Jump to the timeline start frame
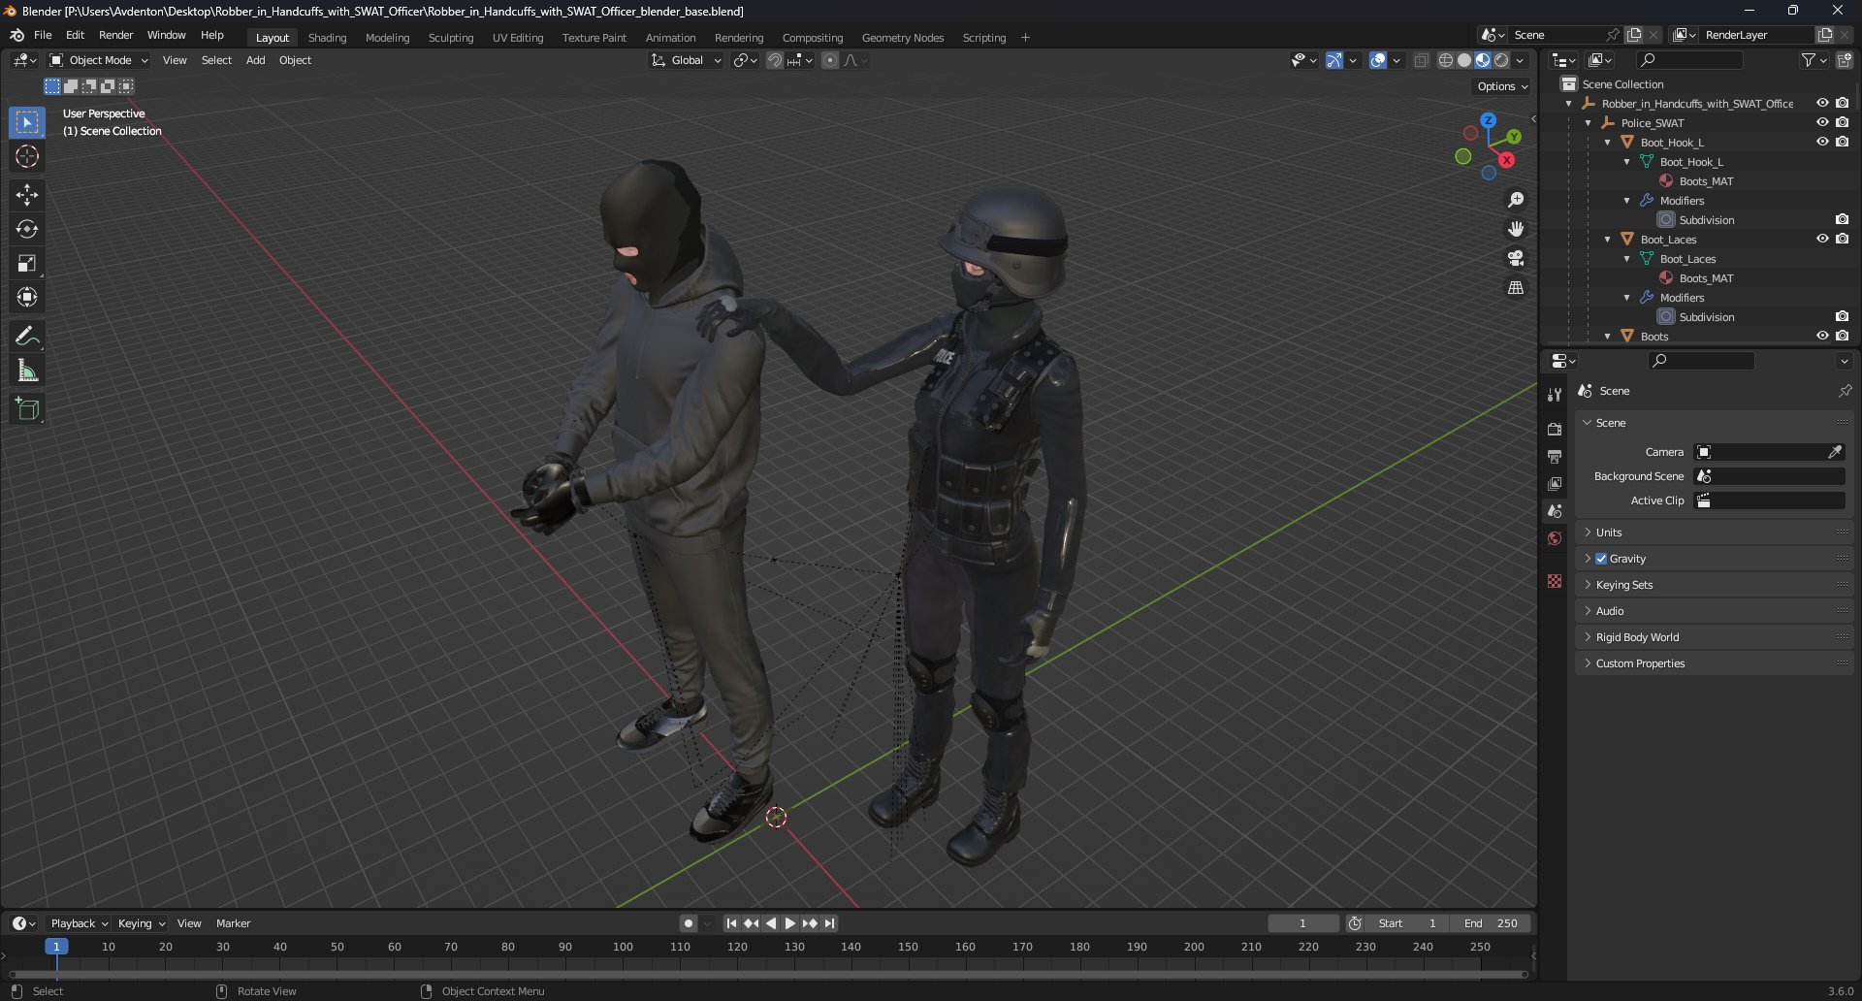The image size is (1862, 1001). coord(731,923)
